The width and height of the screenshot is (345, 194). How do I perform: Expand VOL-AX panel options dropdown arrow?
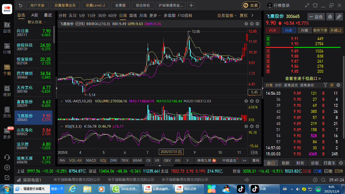tap(61, 101)
